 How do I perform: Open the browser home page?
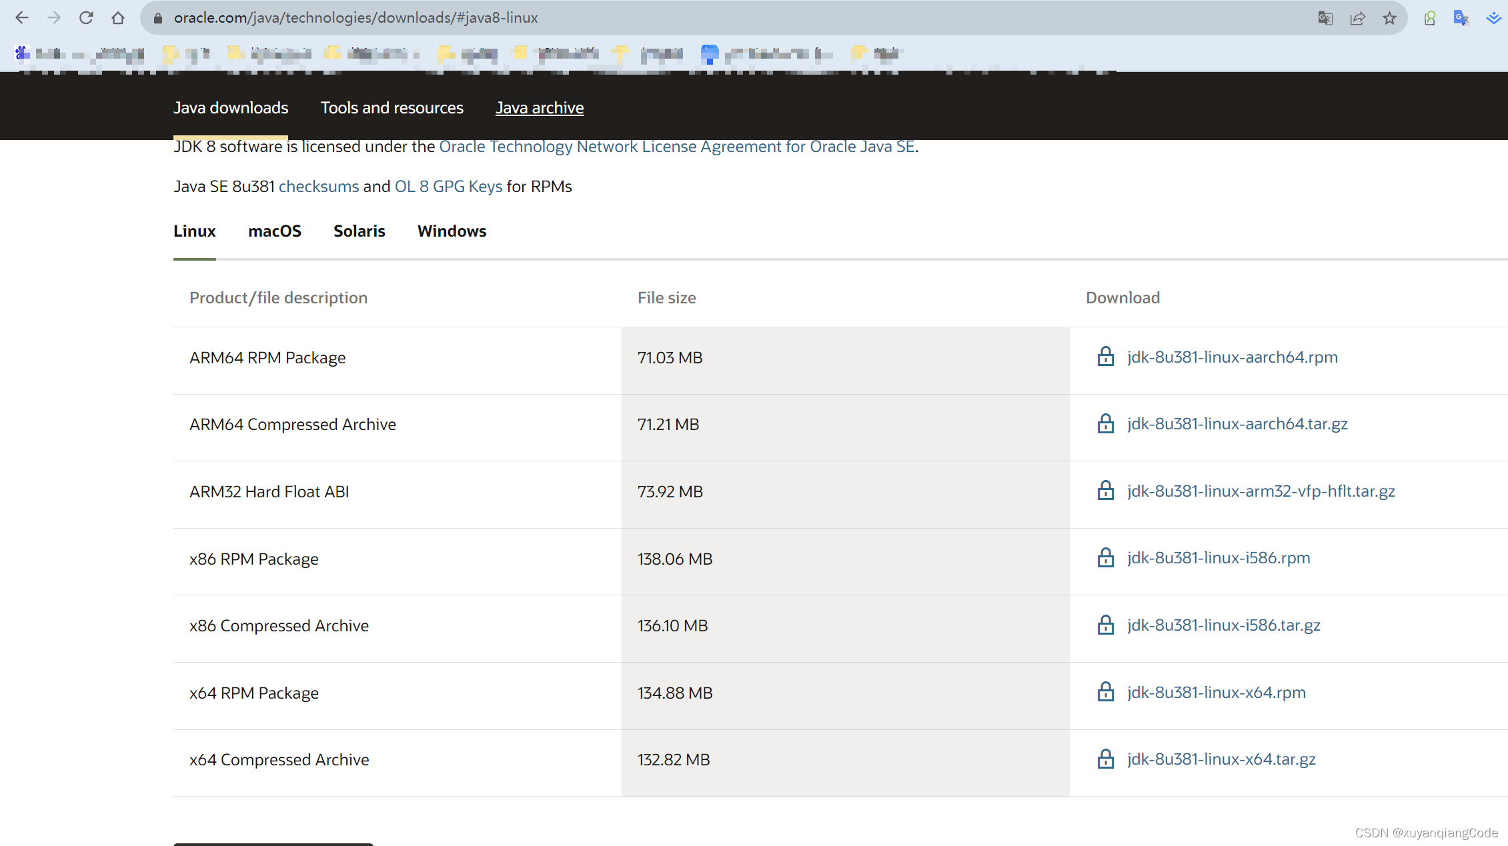[x=118, y=18]
